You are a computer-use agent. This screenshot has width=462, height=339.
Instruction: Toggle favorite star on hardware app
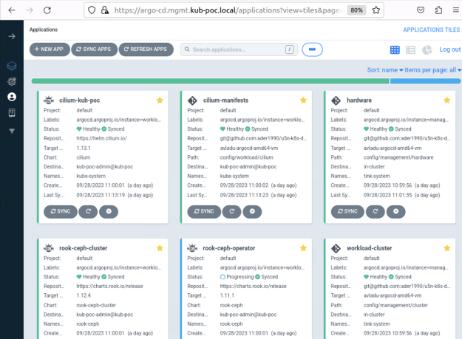coord(447,100)
